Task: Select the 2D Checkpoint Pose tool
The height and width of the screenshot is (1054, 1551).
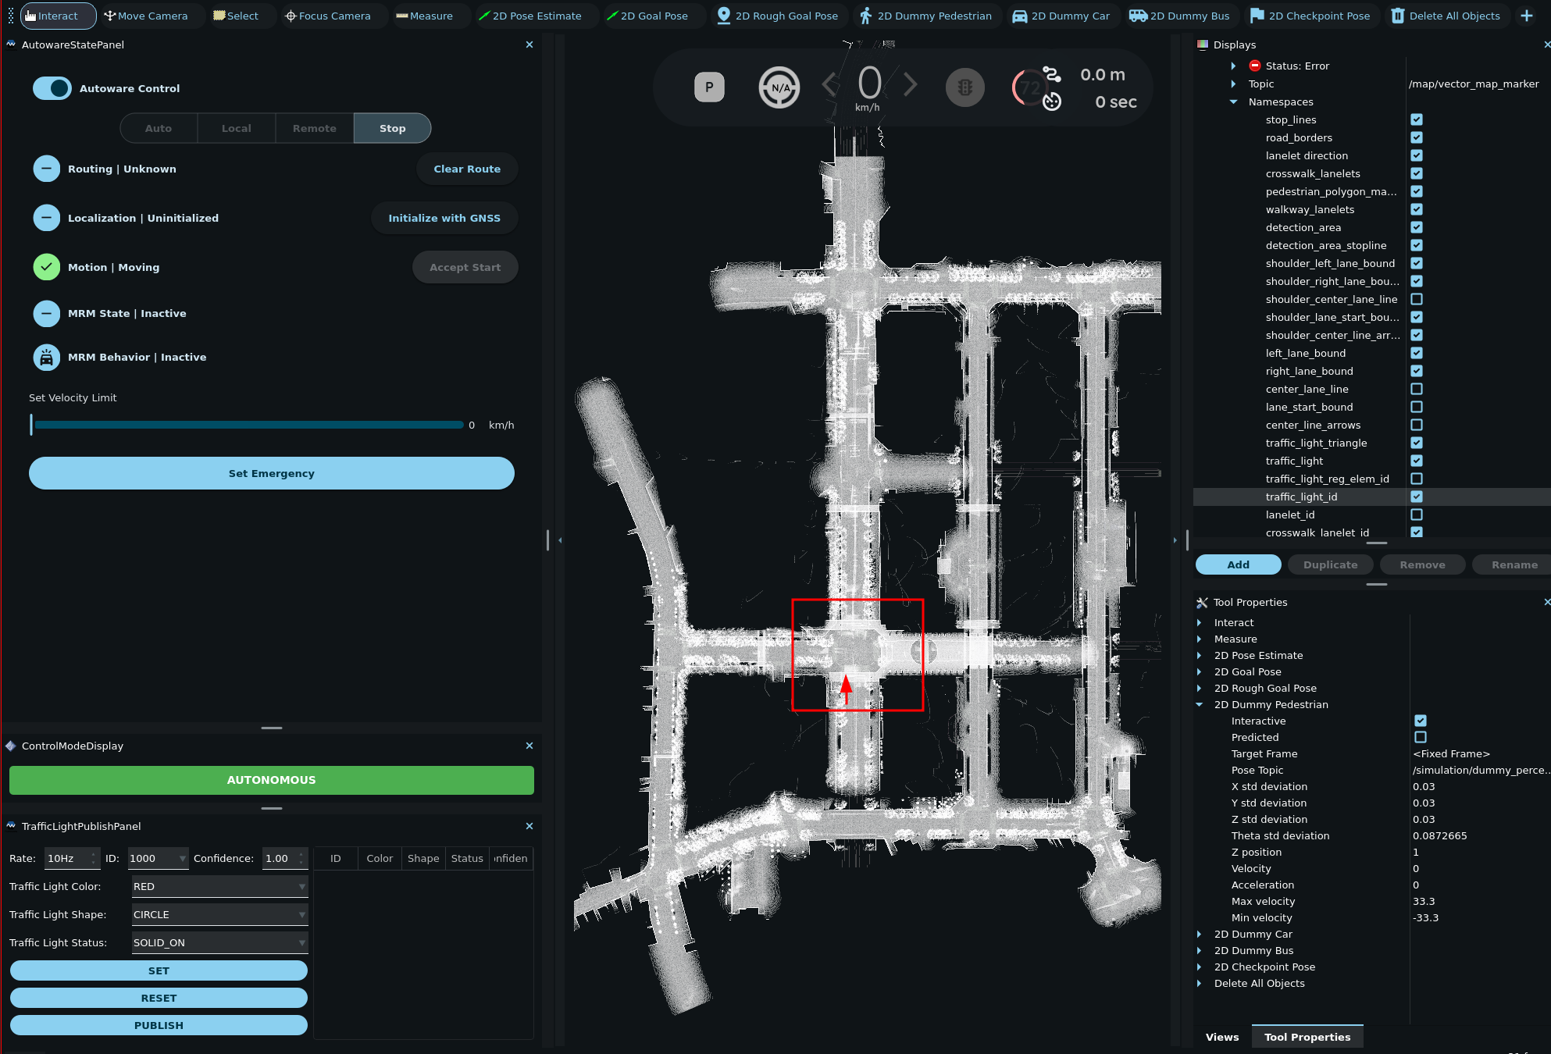Action: point(1311,16)
